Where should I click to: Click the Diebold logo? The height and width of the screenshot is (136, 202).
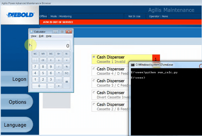[x=20, y=15]
